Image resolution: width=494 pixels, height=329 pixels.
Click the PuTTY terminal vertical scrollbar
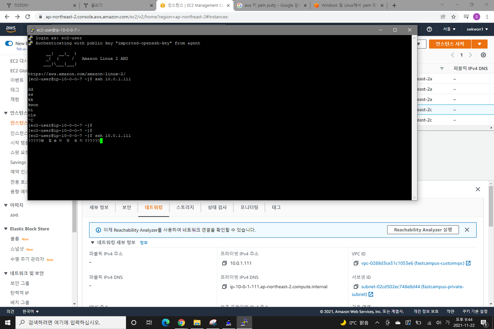pyautogui.click(x=414, y=117)
